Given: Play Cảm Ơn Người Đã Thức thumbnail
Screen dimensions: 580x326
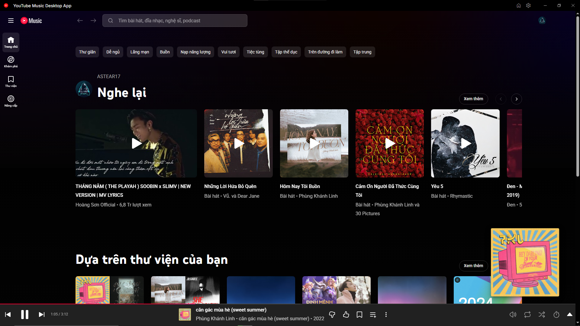Looking at the screenshot, I should [x=390, y=143].
